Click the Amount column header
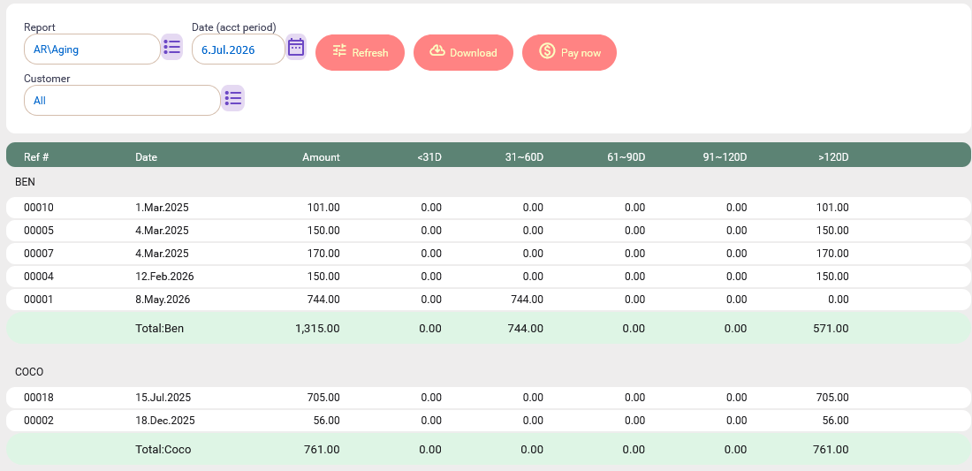Image resolution: width=972 pixels, height=471 pixels. coord(321,157)
